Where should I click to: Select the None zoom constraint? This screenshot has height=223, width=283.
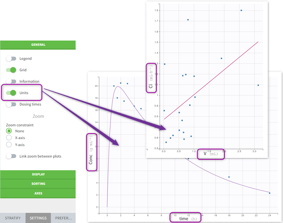tap(9, 131)
